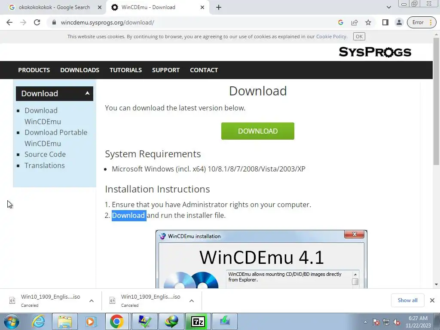Bookmark this page with the star
The image size is (440, 330).
tap(368, 22)
